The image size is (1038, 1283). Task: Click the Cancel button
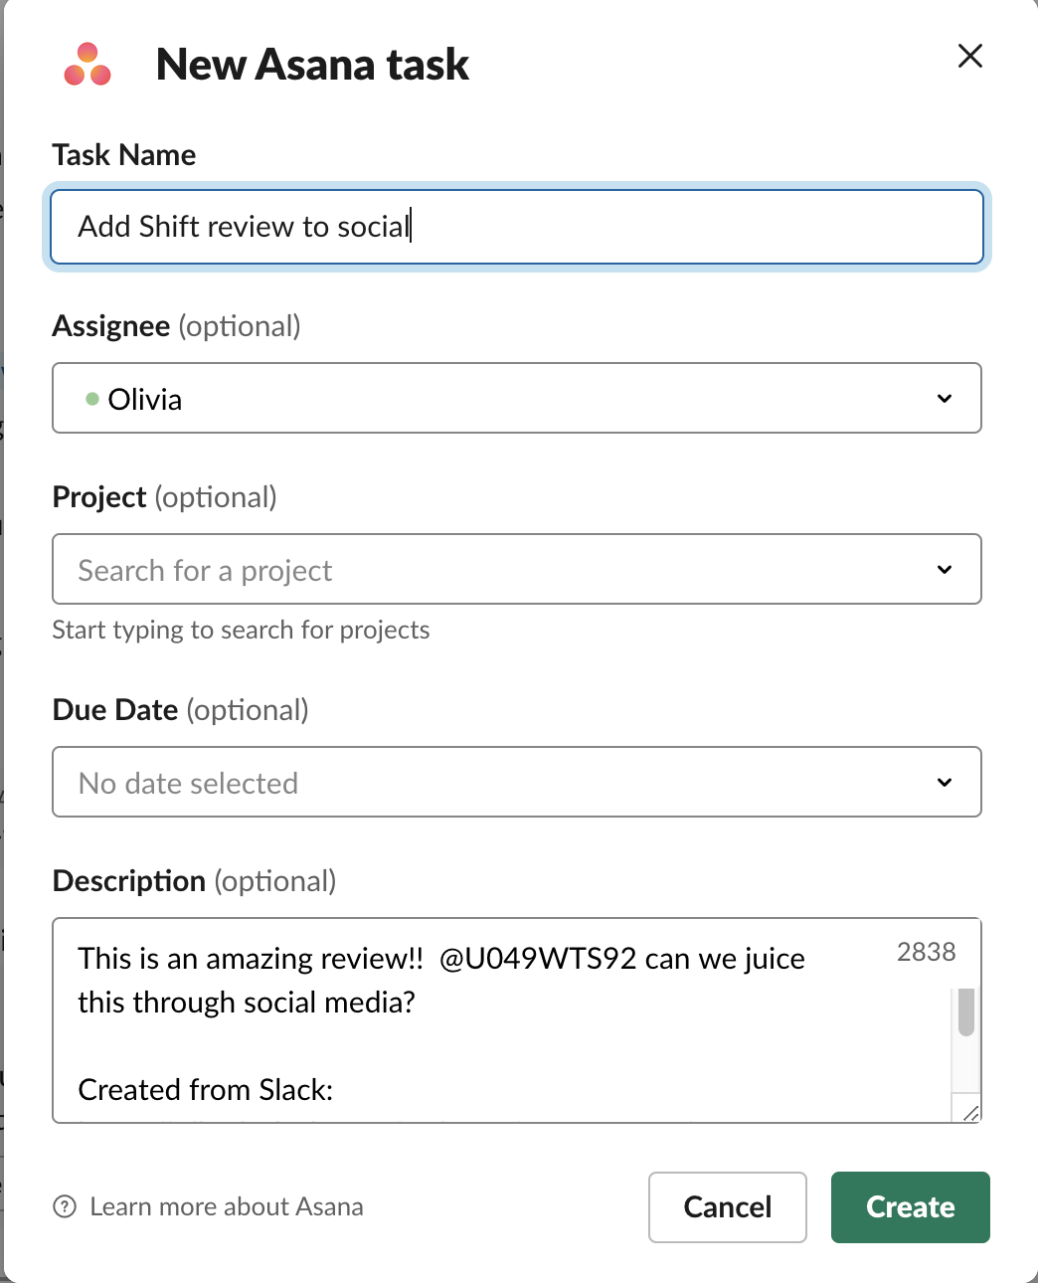click(728, 1207)
